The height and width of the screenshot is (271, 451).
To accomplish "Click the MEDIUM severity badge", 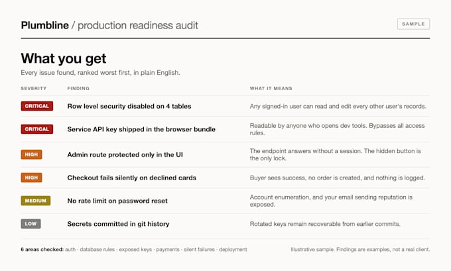I will (36, 201).
